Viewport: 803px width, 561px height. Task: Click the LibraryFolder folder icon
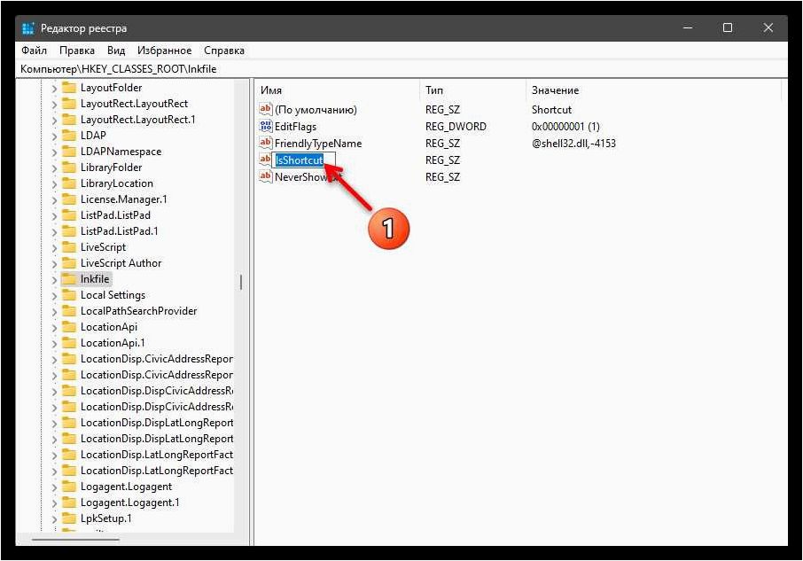point(68,168)
